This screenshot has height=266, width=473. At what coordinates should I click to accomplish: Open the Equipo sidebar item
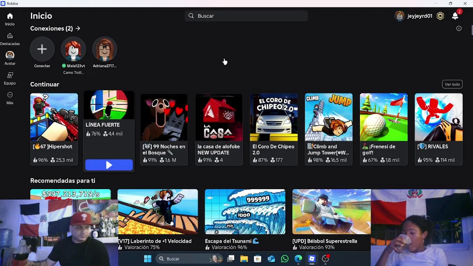click(x=10, y=75)
